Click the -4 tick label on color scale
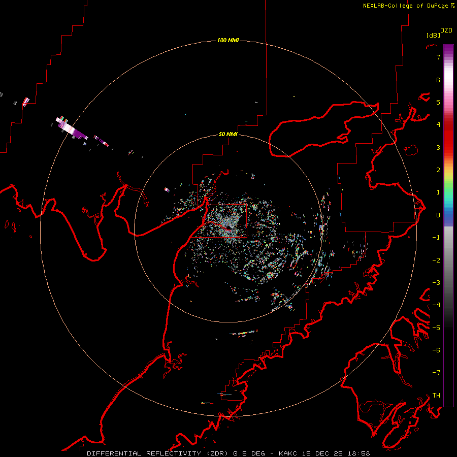Image resolution: width=457 pixels, height=457 pixels. click(x=436, y=305)
